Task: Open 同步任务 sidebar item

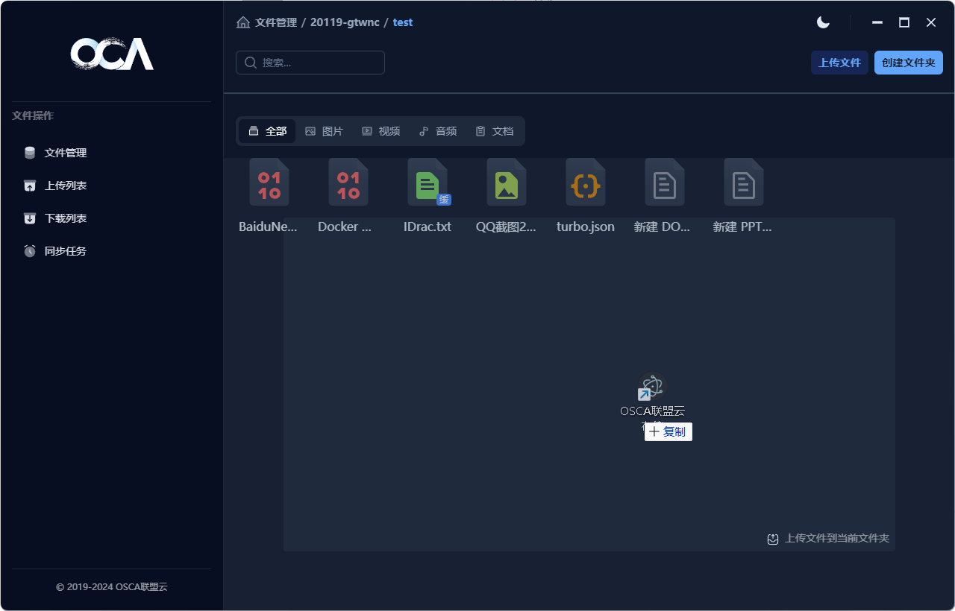Action: [x=66, y=251]
